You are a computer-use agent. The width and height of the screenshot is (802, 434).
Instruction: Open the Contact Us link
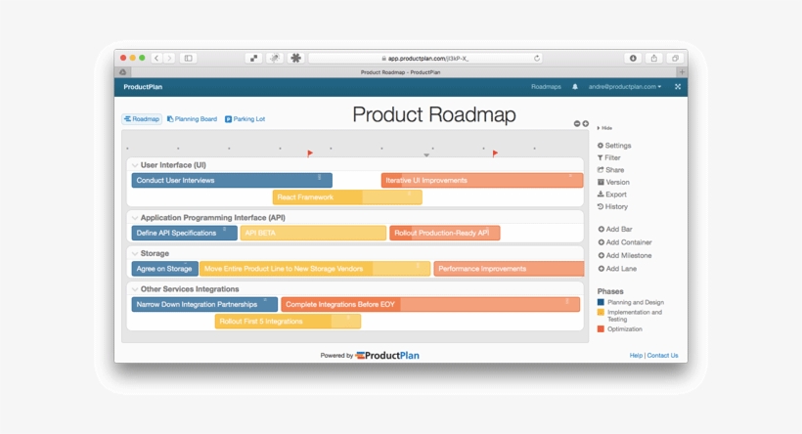click(662, 356)
